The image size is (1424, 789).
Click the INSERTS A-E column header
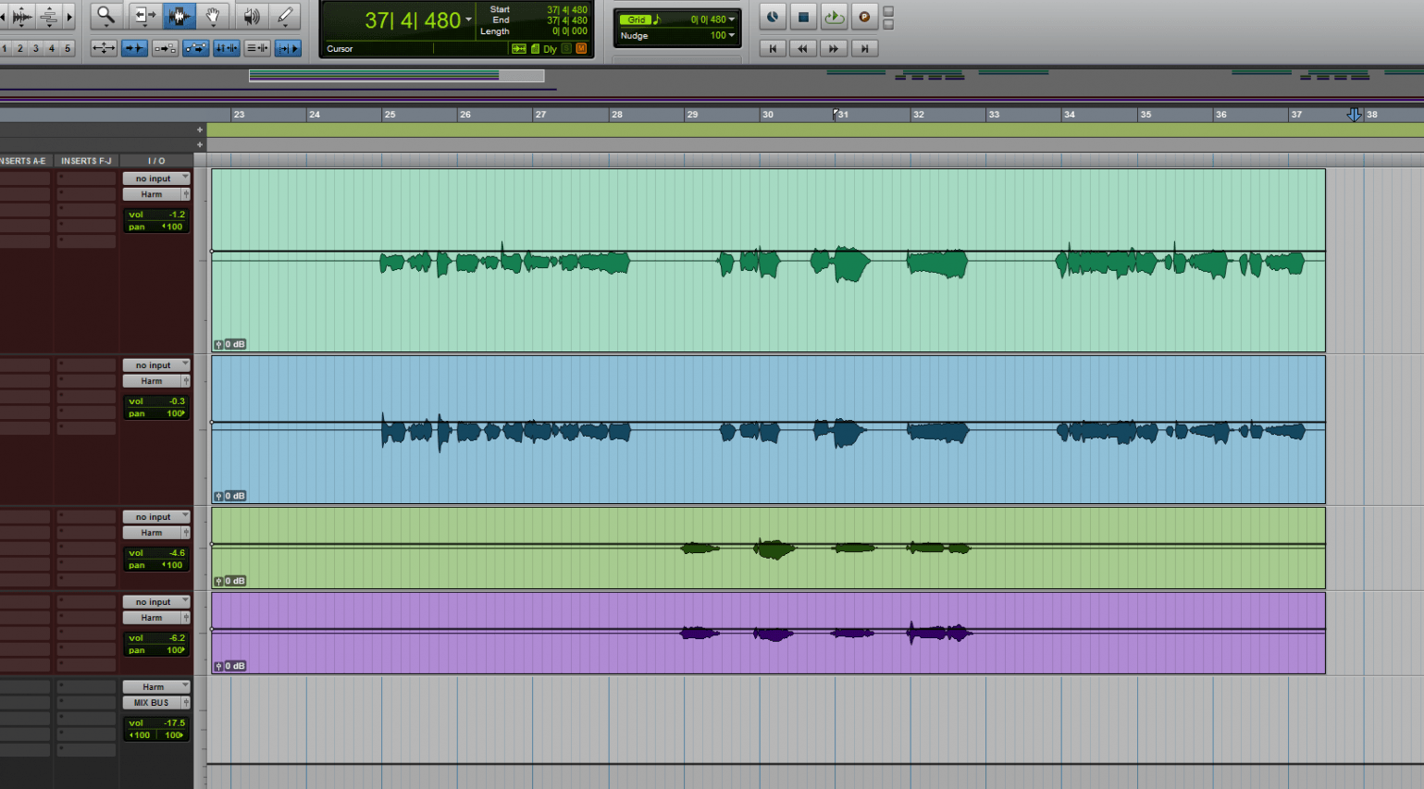[22, 160]
